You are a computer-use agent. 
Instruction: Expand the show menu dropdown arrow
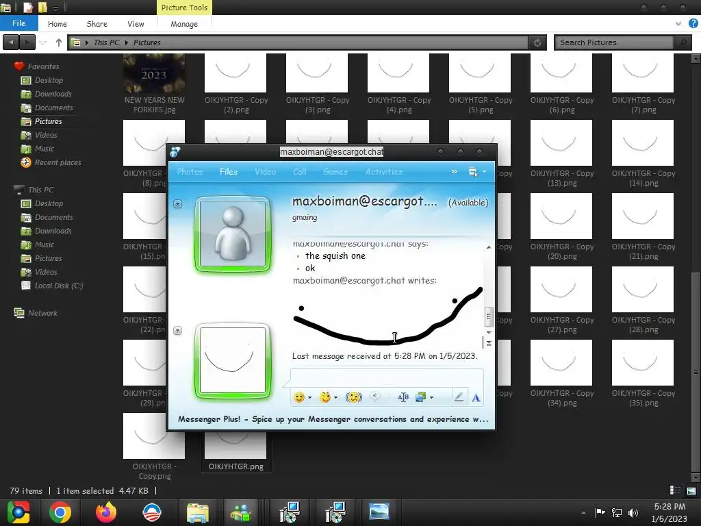point(484,172)
